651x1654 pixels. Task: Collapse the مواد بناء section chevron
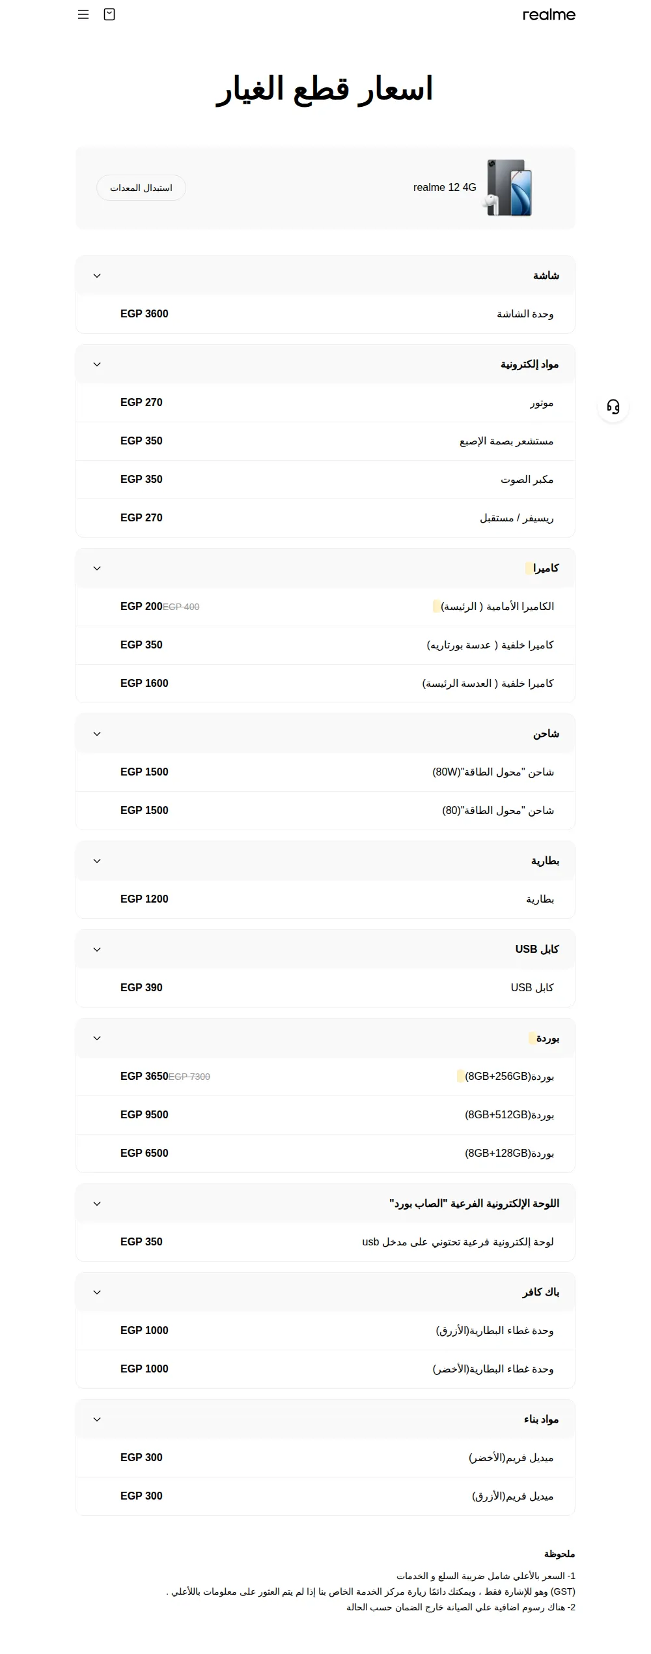pos(97,1419)
